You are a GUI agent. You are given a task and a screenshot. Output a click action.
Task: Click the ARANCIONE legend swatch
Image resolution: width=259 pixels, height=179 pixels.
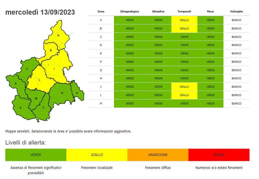pos(158,155)
